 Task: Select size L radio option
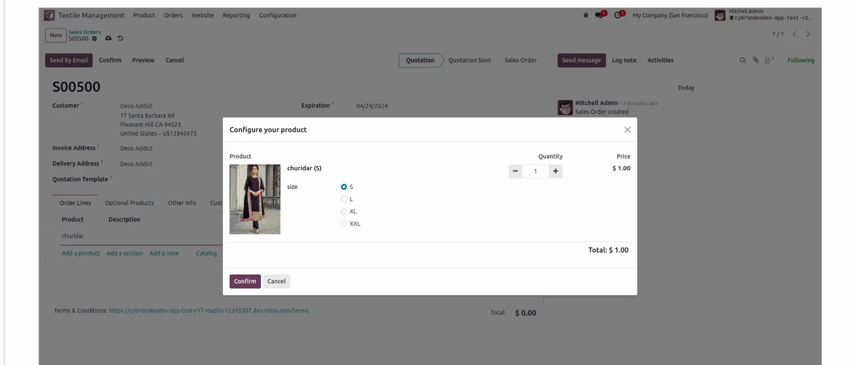[344, 199]
